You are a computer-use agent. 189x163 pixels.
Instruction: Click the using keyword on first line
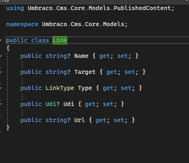pos(15,8)
